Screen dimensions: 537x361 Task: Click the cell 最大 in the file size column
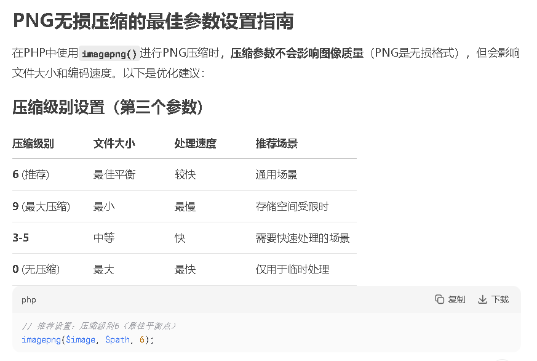click(103, 269)
